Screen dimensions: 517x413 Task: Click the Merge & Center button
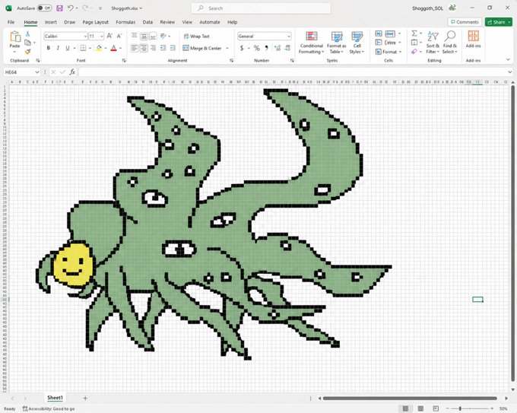[202, 48]
